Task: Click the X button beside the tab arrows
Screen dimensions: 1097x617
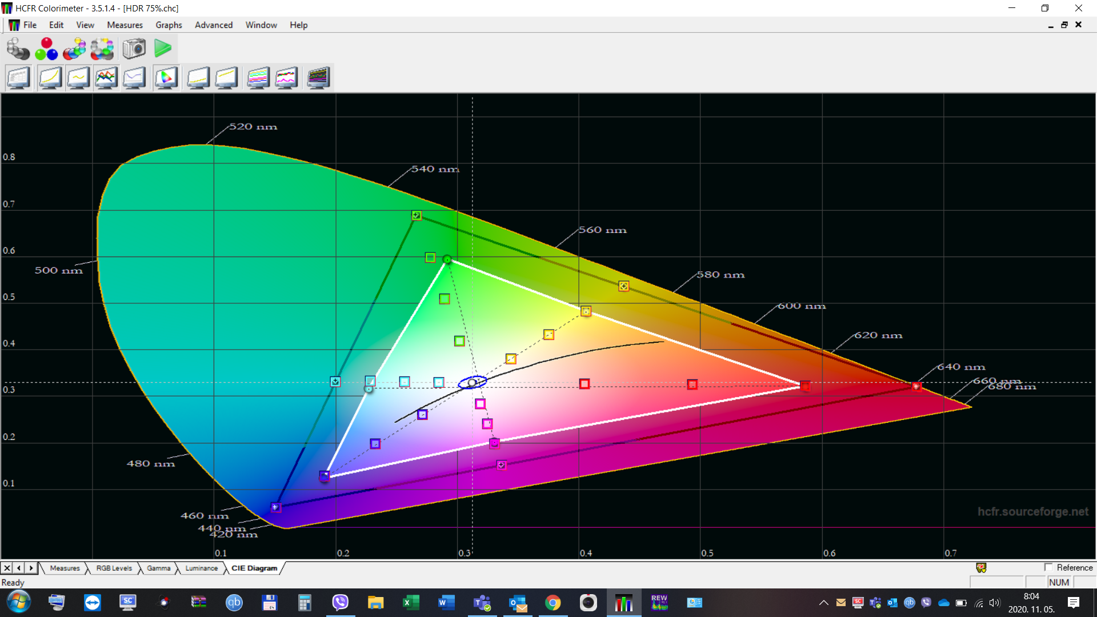Action: click(6, 568)
